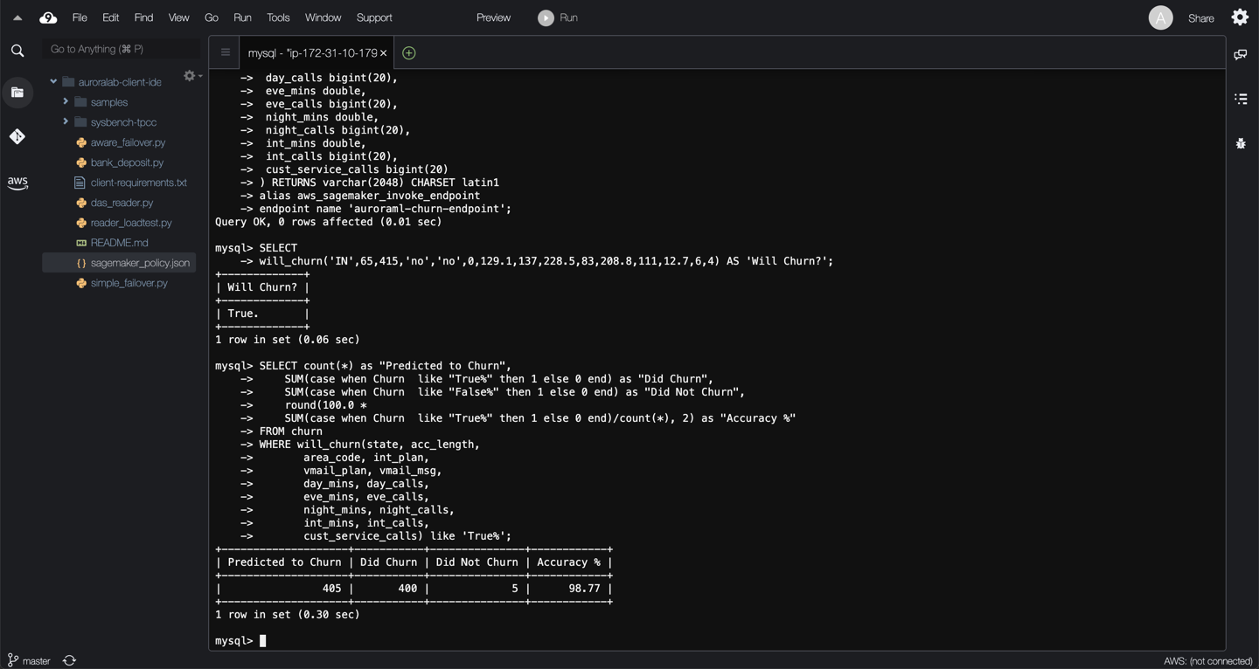Open the AWS Explorer panel
Screen dimensions: 1259x669
17,183
